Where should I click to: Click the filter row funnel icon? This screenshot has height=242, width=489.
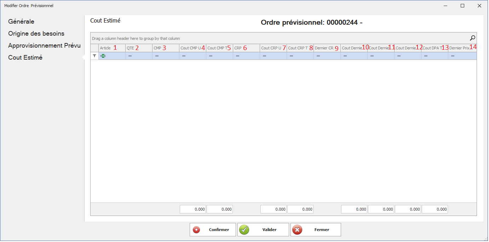pyautogui.click(x=94, y=56)
